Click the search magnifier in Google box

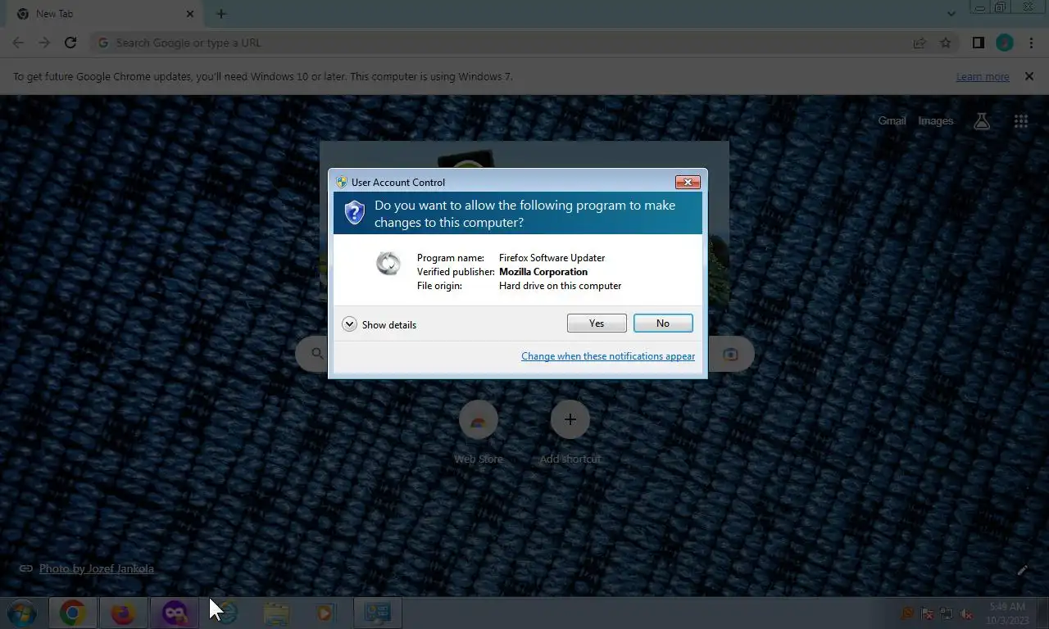317,354
